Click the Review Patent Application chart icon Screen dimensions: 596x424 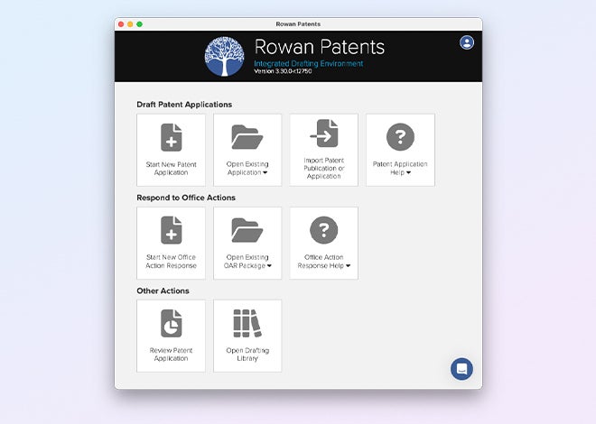click(x=171, y=323)
